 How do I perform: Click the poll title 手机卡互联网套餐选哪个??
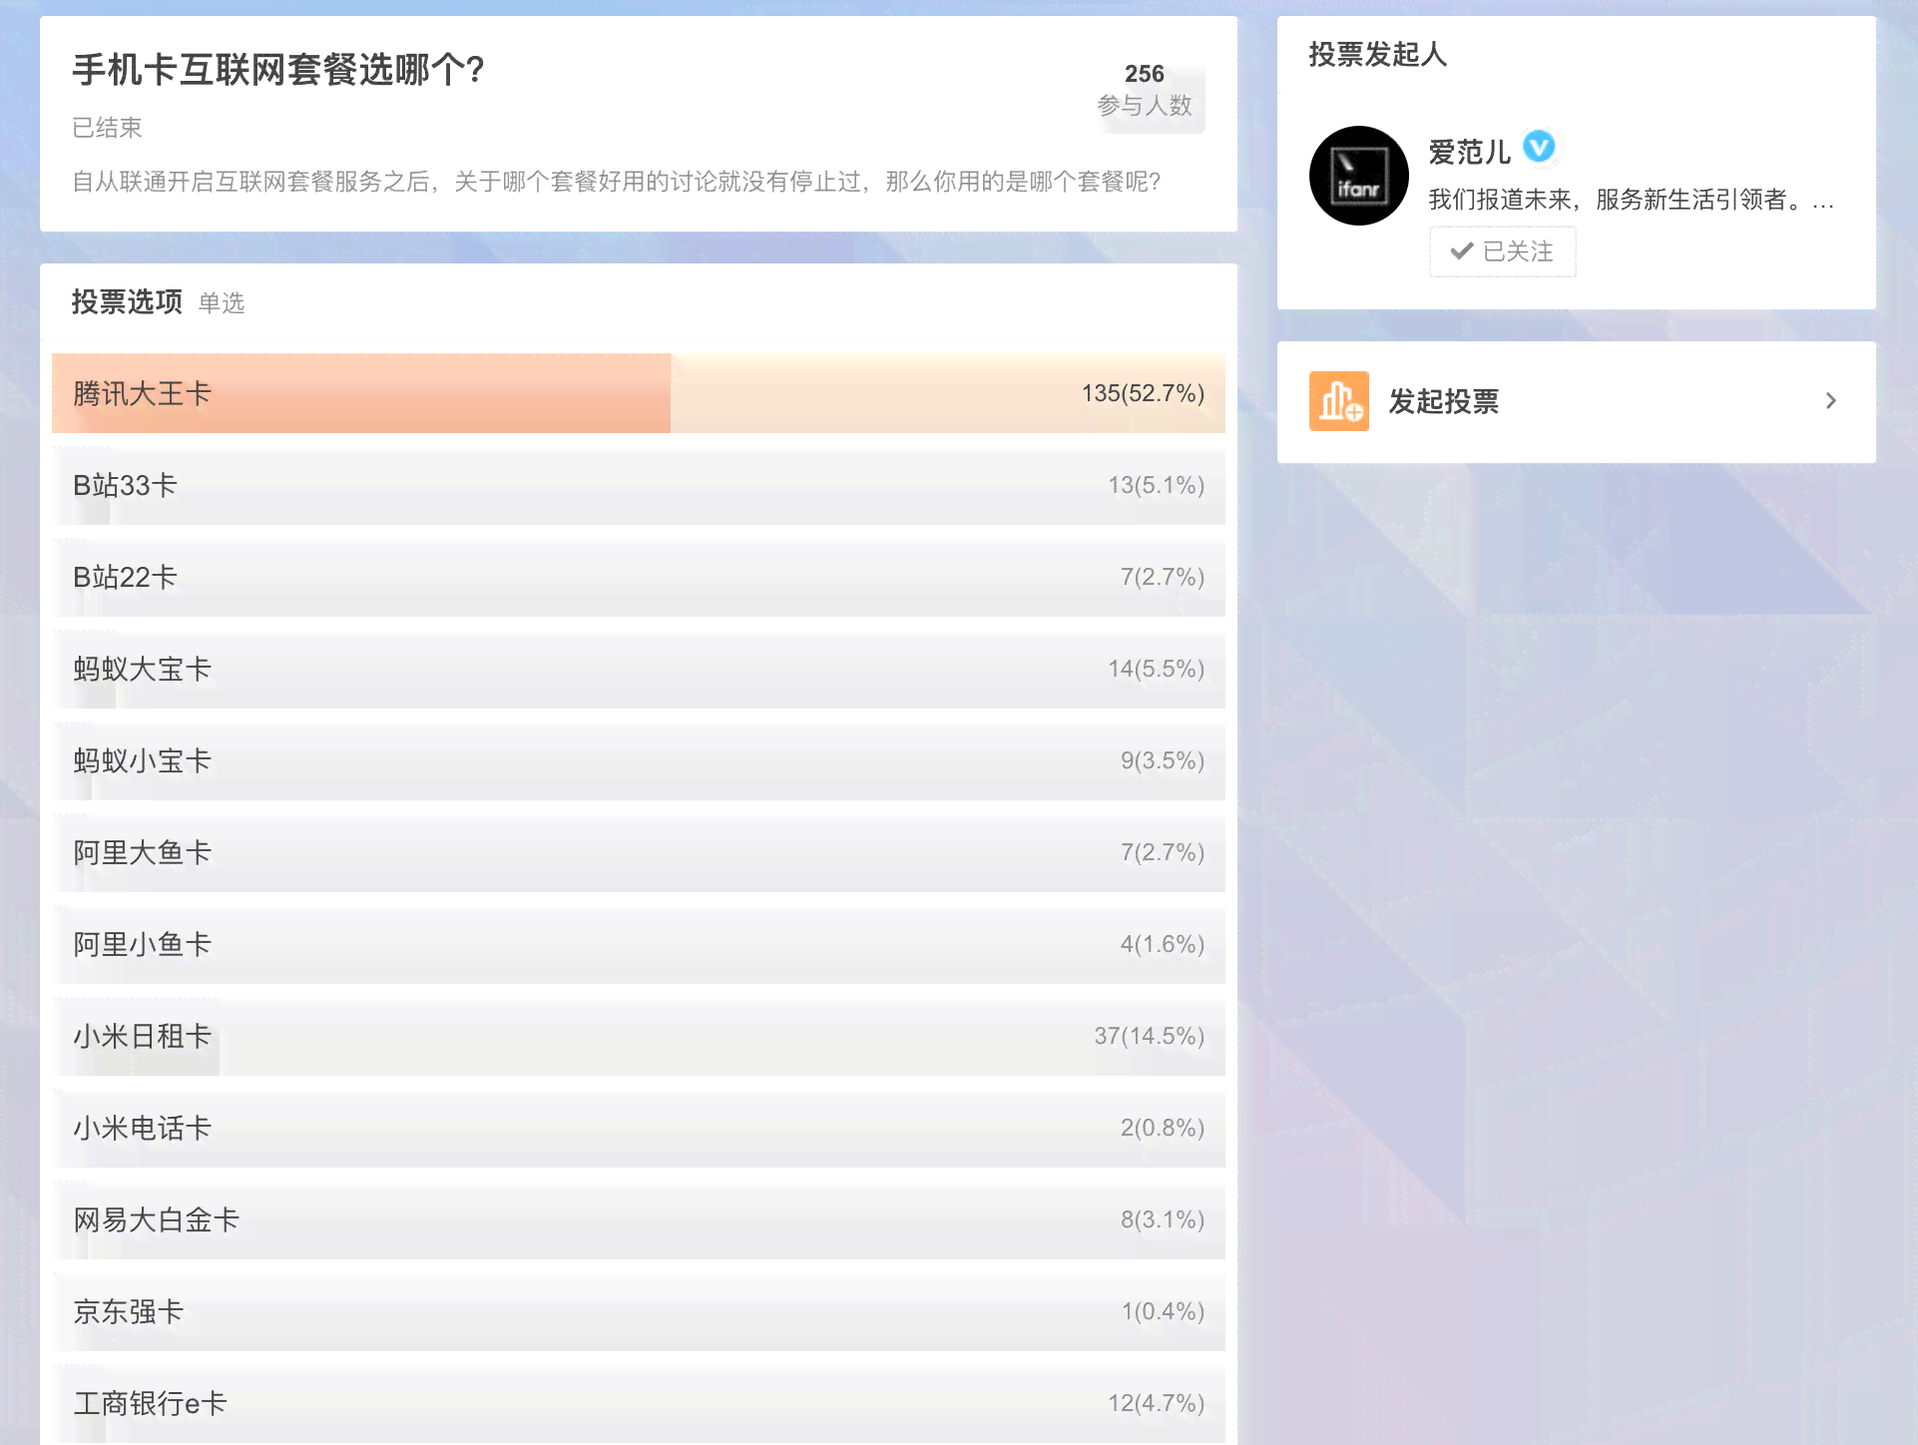[x=278, y=70]
